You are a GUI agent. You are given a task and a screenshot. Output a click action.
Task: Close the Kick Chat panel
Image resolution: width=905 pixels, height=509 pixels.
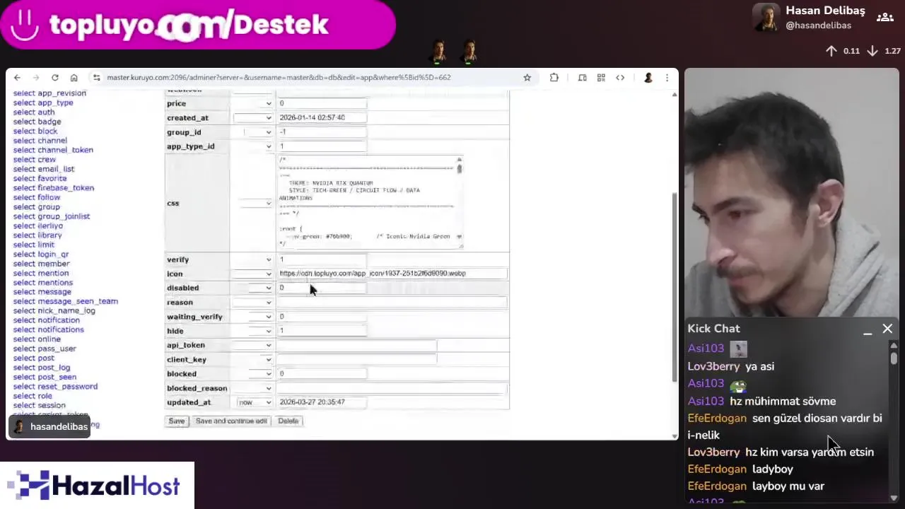click(x=887, y=329)
